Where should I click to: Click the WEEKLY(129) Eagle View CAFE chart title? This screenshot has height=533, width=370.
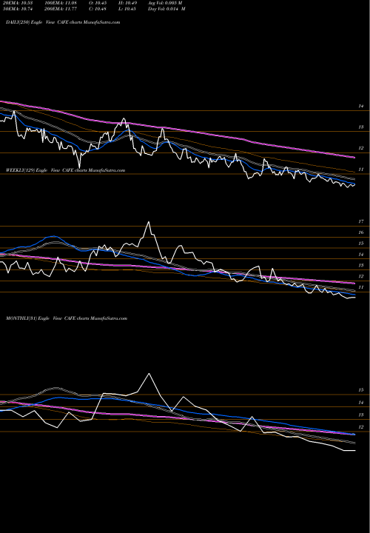click(x=66, y=170)
